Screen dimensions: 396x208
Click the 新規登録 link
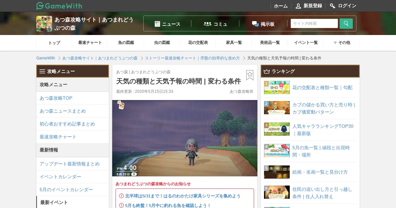(x=313, y=6)
